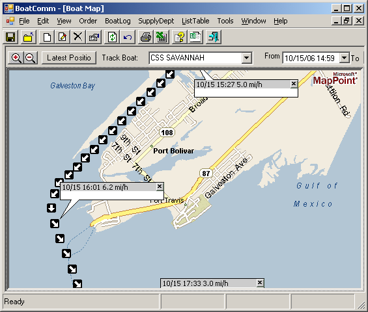Click the BoatComm title bar application icon
368x312 pixels.
9,8
